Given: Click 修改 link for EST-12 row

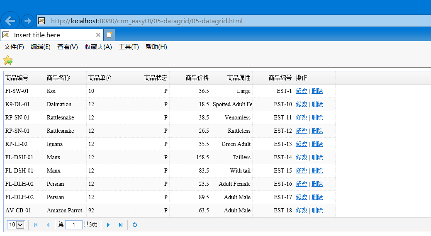Looking at the screenshot, I should (x=301, y=131).
